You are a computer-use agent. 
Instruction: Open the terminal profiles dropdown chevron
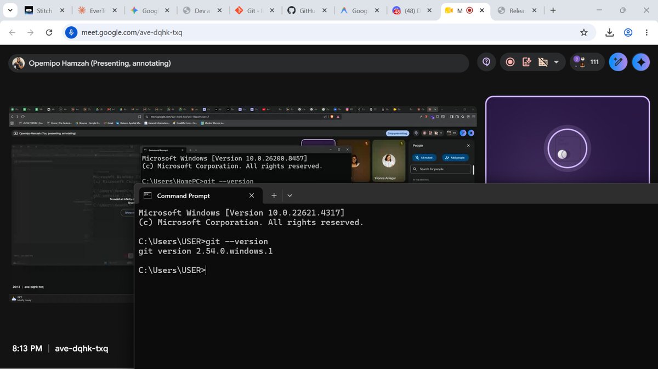coord(290,195)
